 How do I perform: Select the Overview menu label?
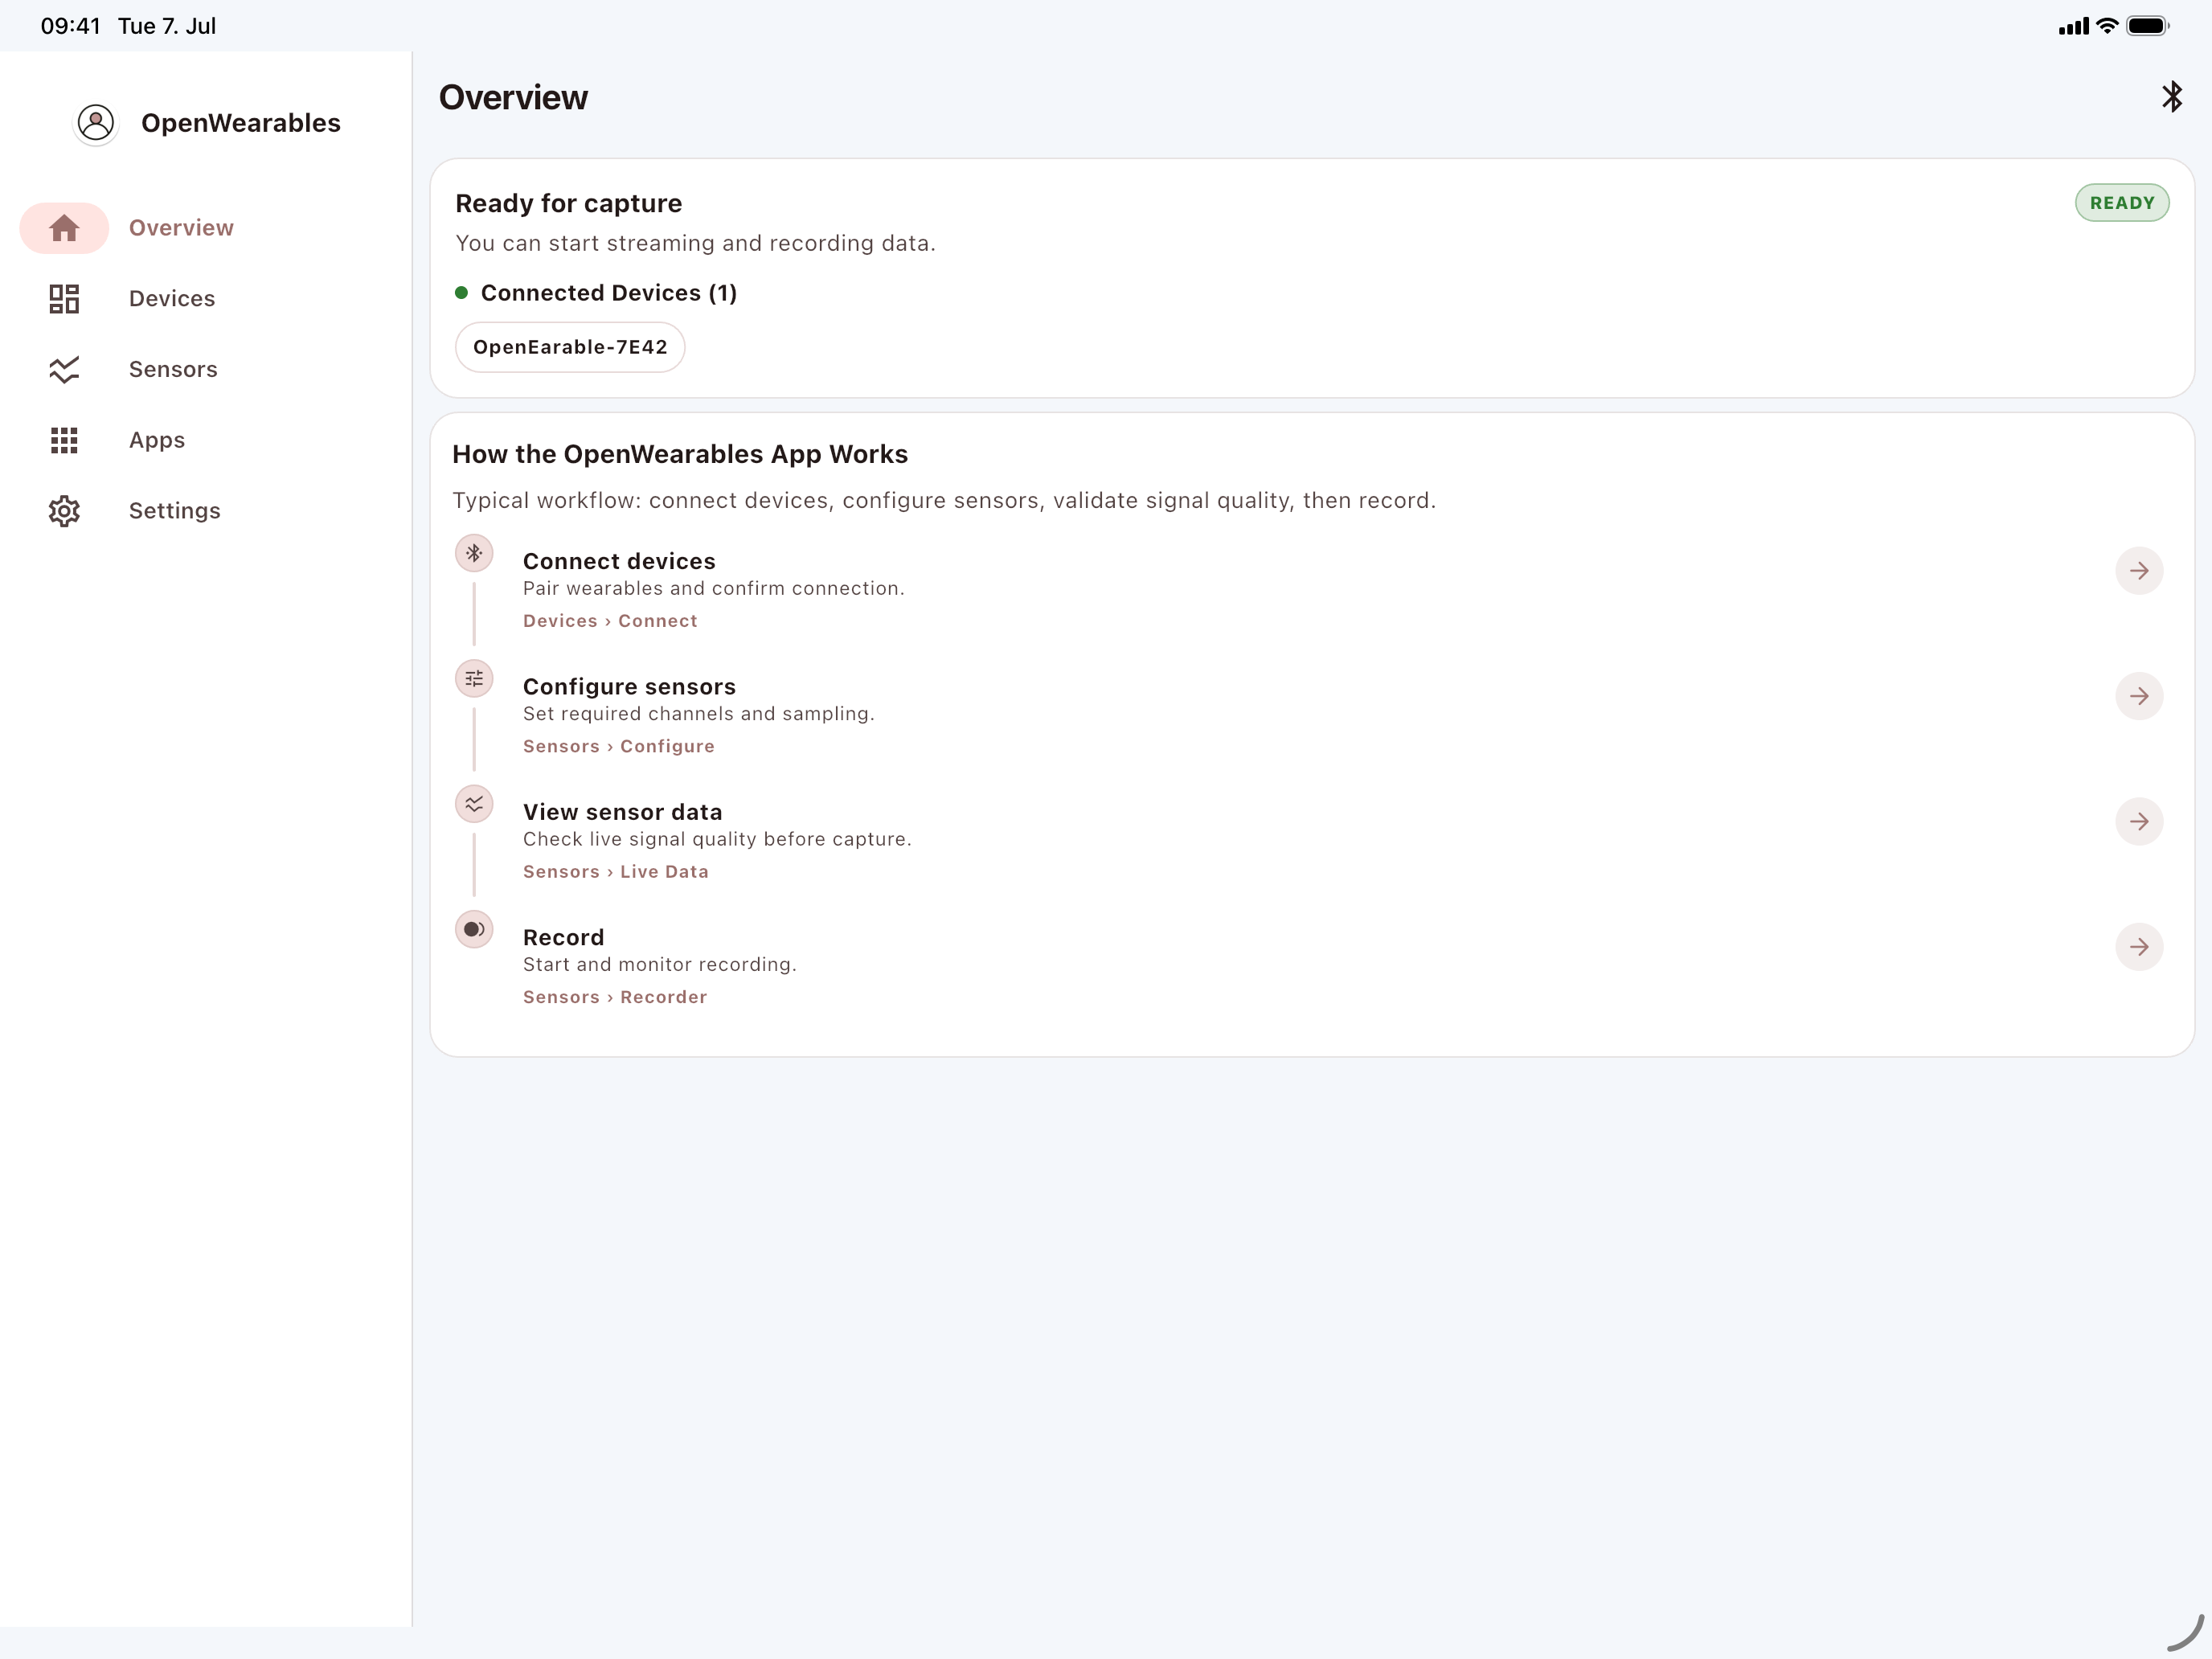coord(181,228)
